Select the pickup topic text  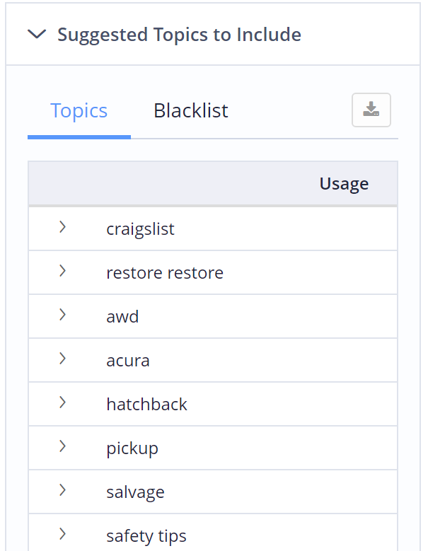132,448
